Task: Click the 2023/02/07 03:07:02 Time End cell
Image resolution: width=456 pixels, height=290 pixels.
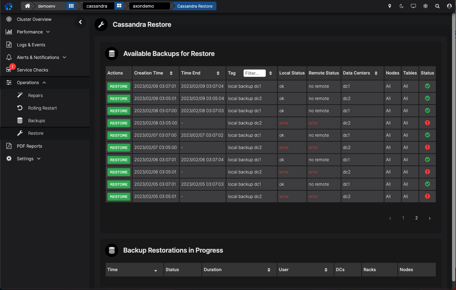Action: (x=202, y=135)
